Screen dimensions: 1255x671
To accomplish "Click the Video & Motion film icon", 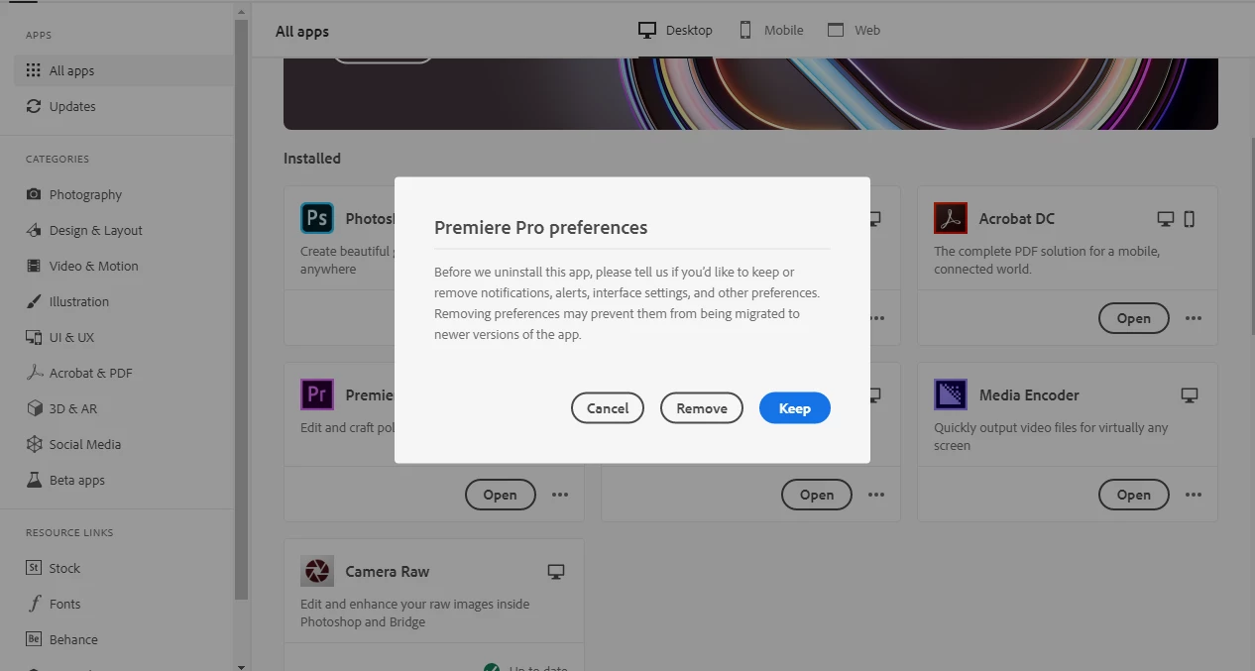I will tap(34, 266).
